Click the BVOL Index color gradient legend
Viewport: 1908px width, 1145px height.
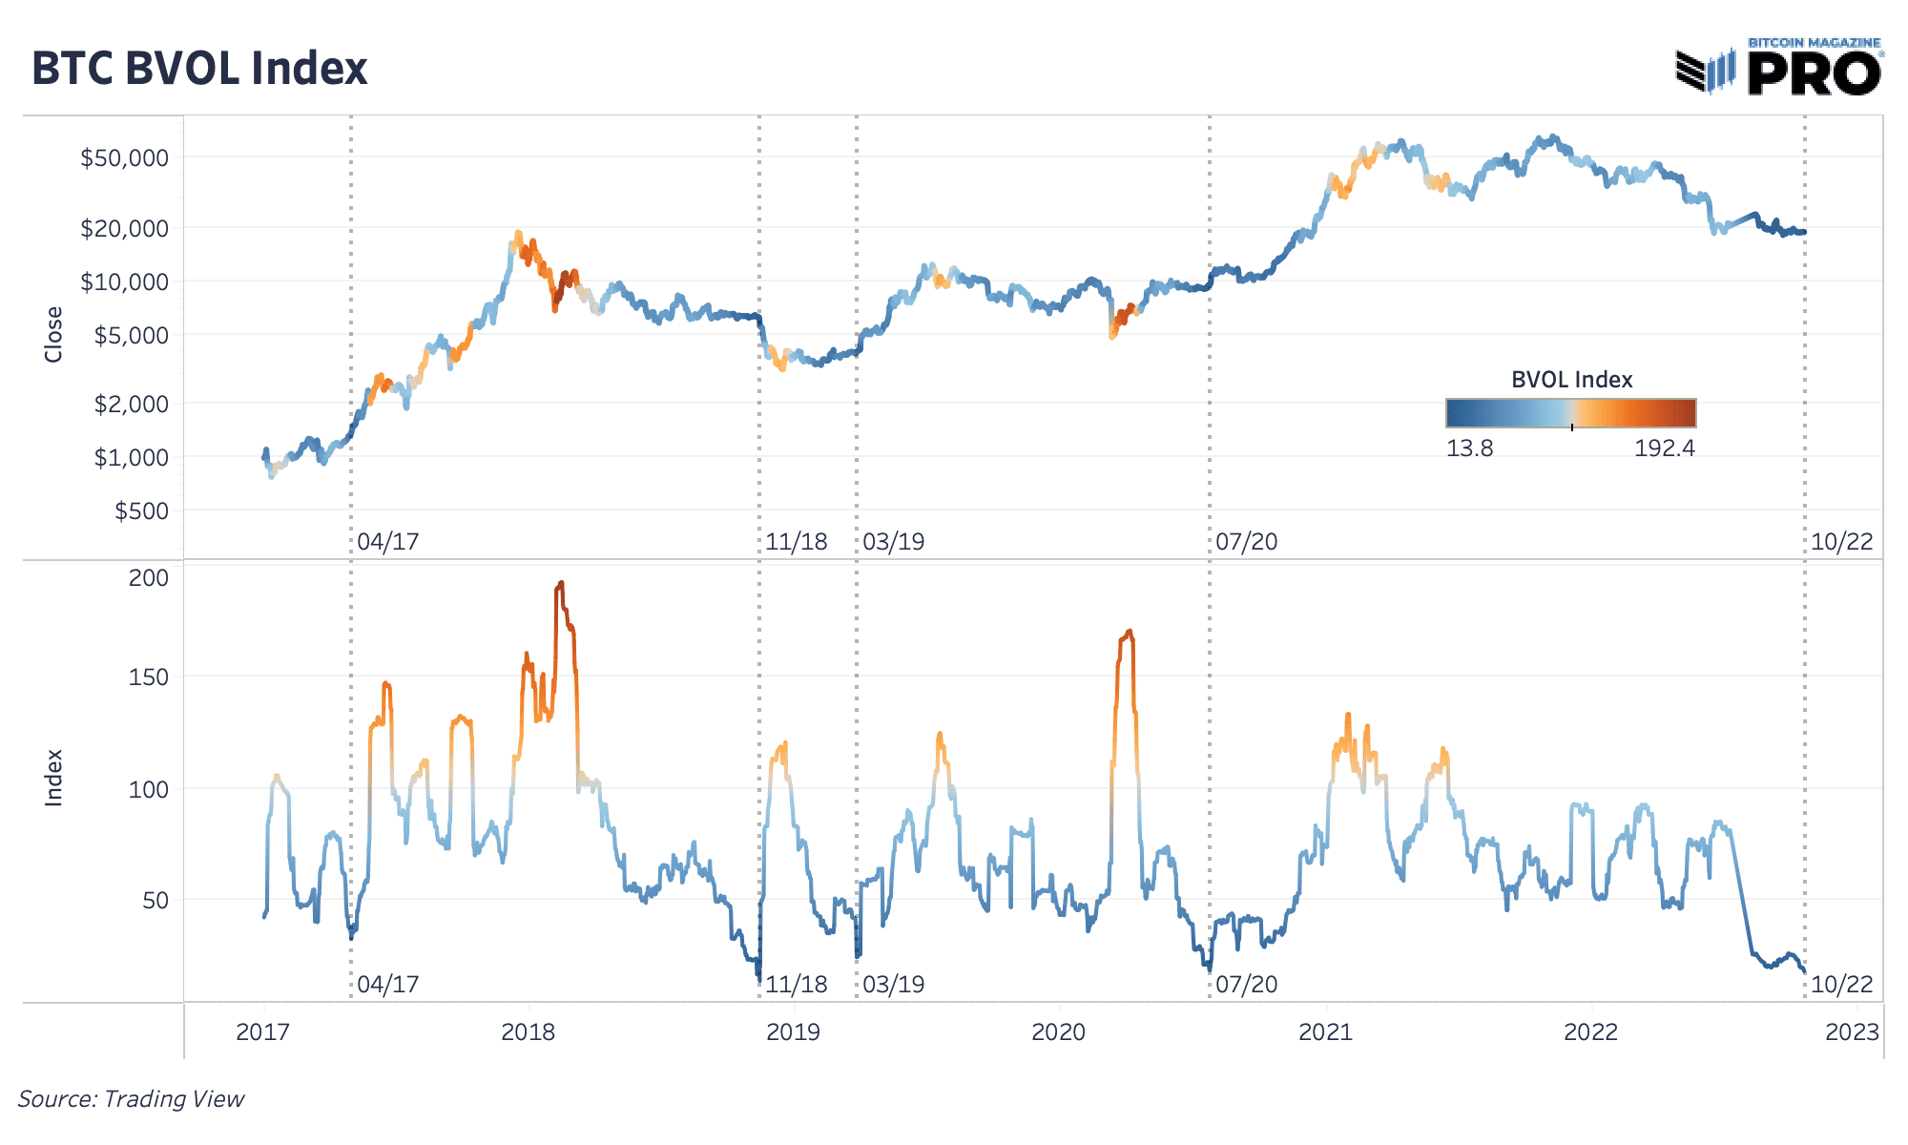1570,413
